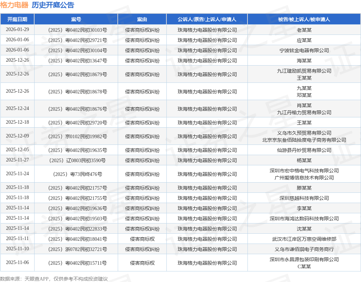Click defendant 九江建励凯贸易有限公司
Viewport: 361px width, 282px height.
coord(304,71)
